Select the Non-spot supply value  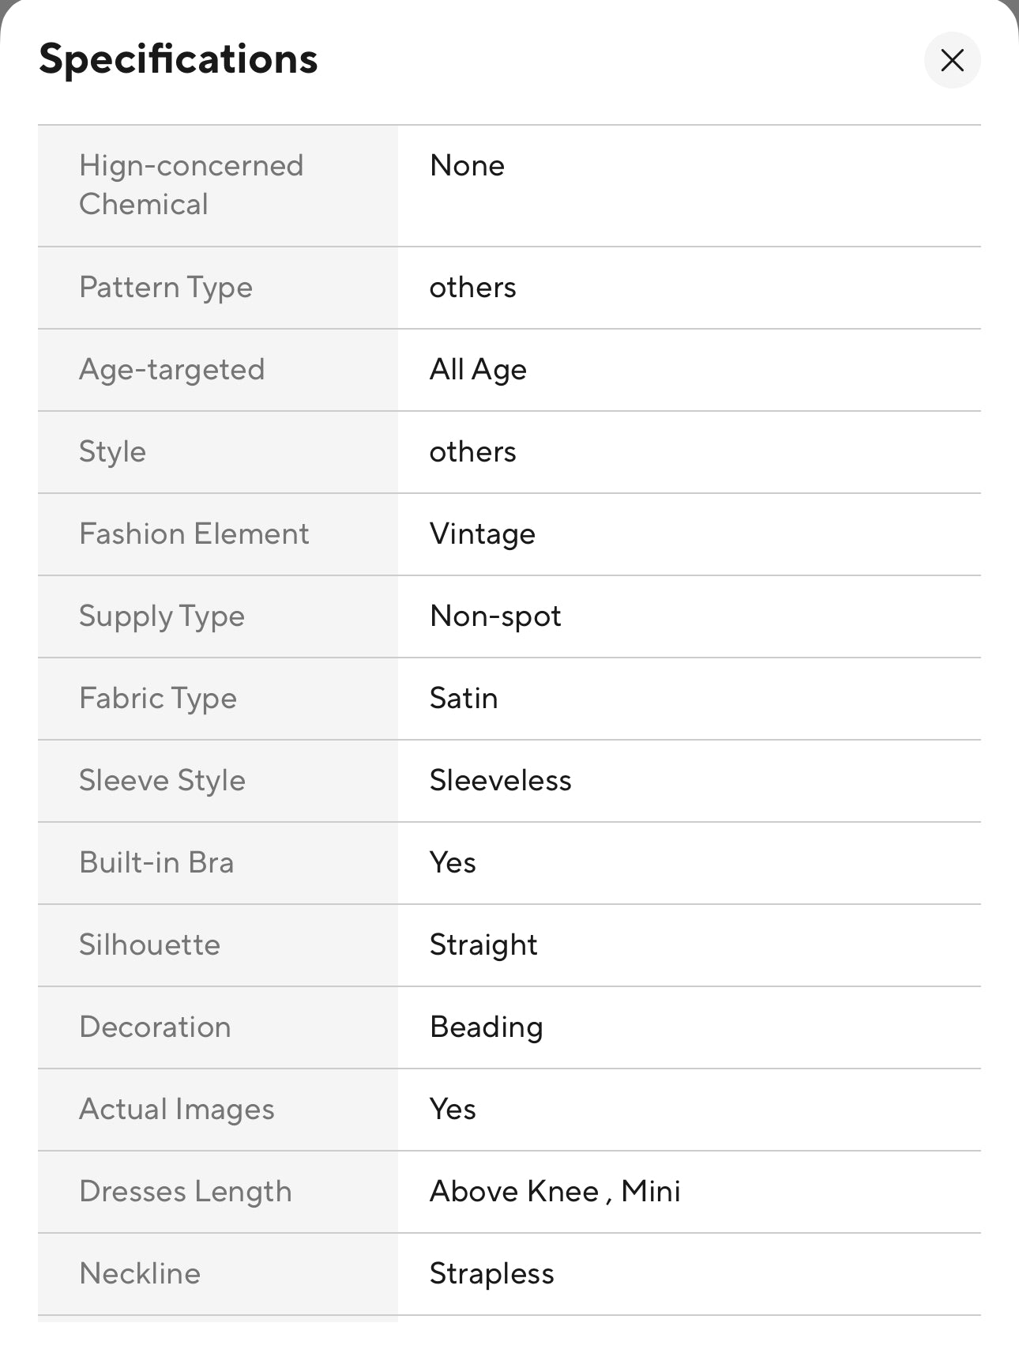(495, 616)
